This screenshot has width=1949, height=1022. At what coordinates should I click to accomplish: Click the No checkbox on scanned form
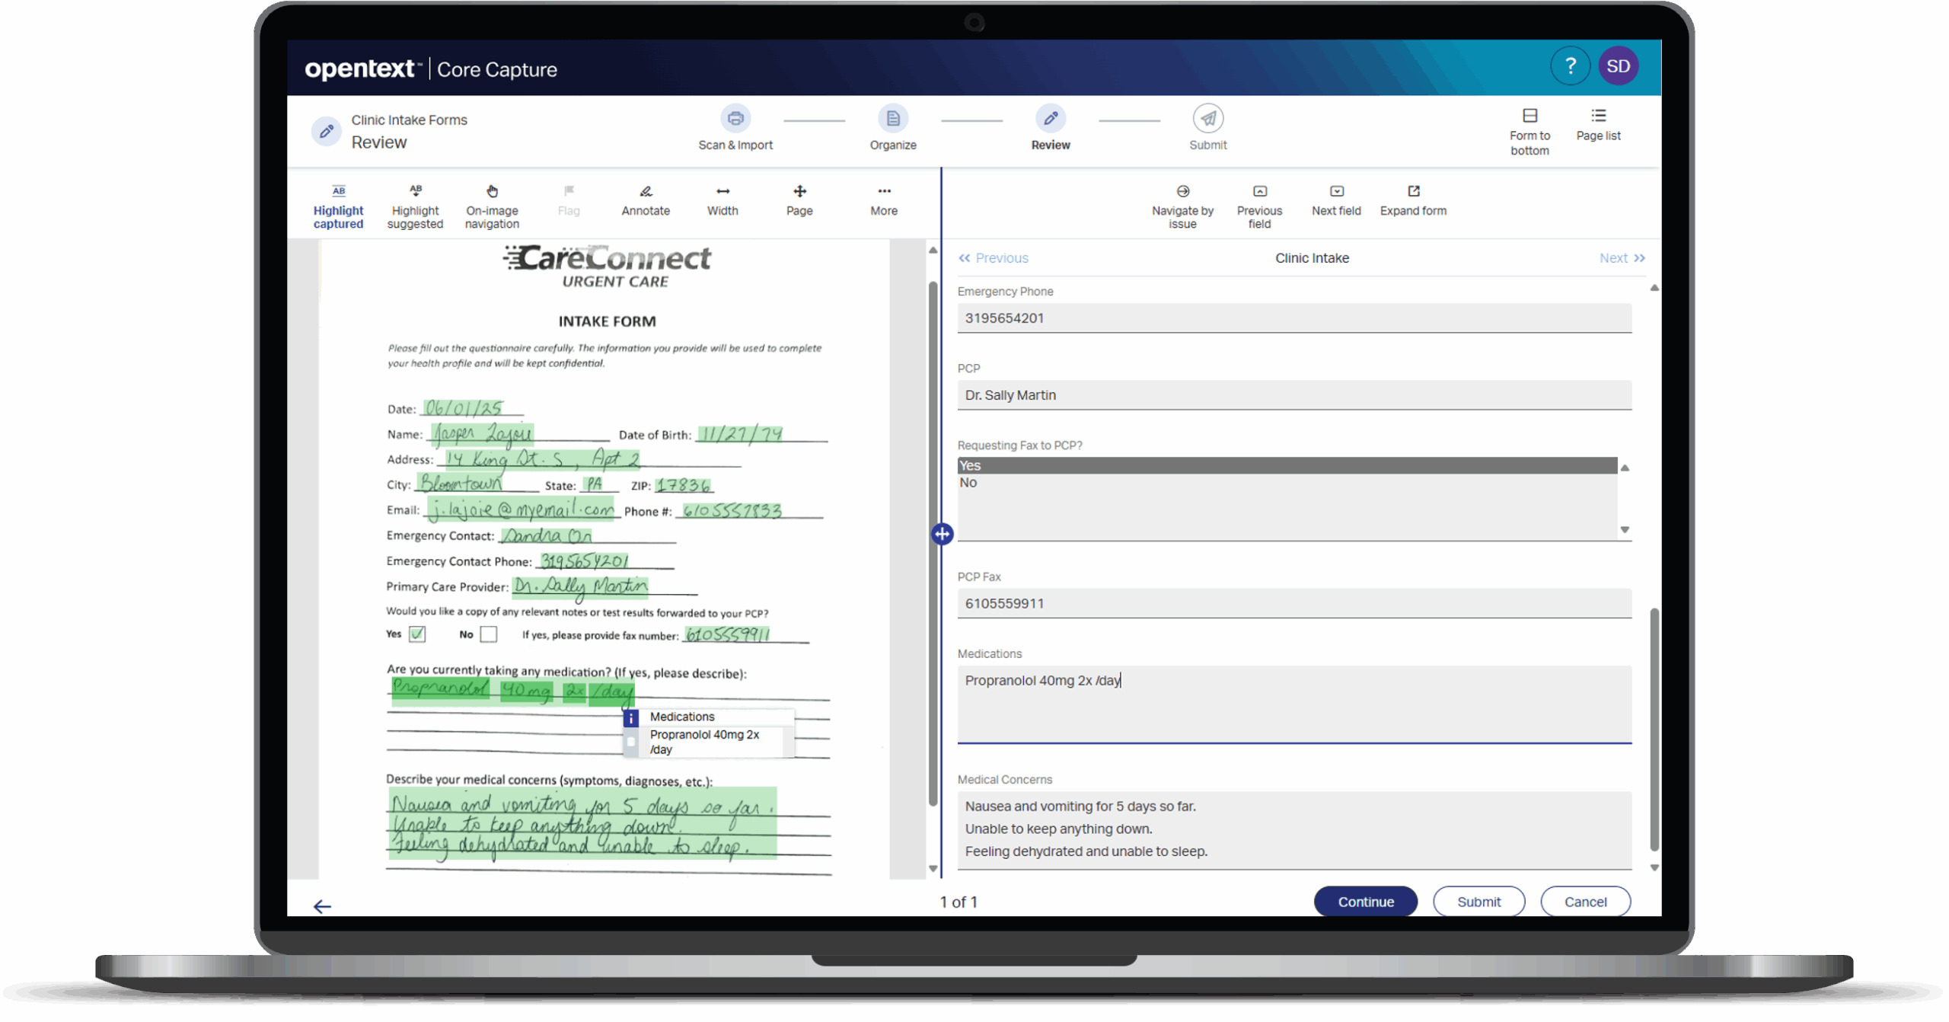(x=488, y=634)
